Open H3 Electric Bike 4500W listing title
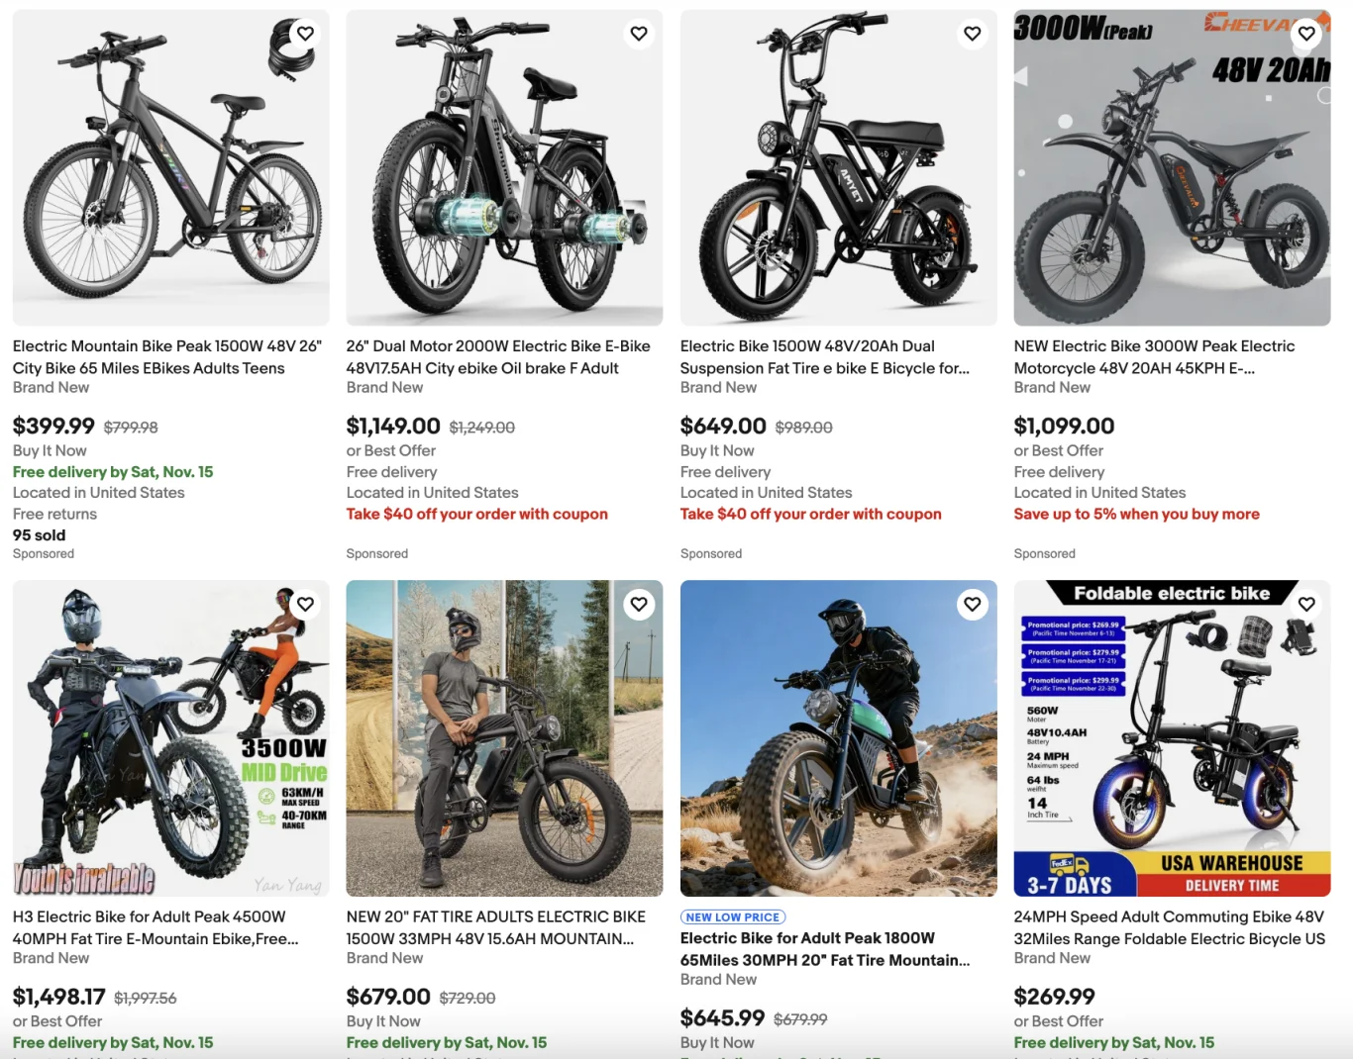Viewport: 1353px width, 1059px height. click(156, 927)
